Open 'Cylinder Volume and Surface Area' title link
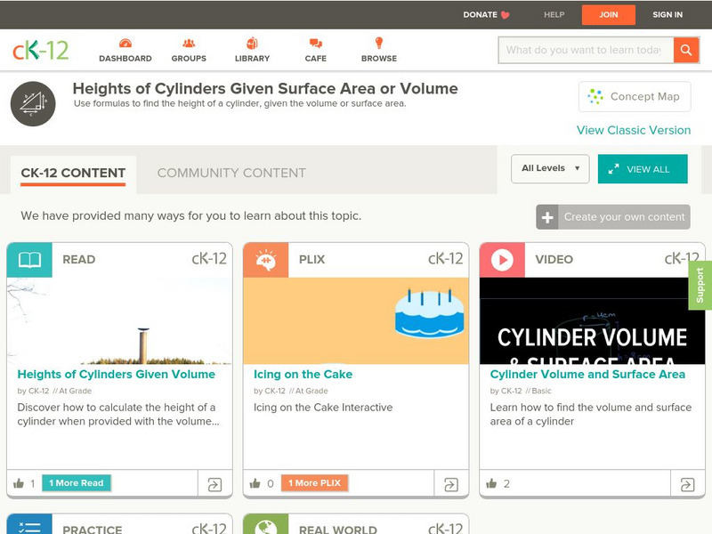Screen dimensions: 712x534 click(587, 374)
